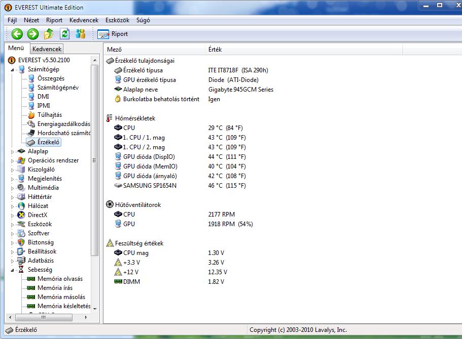
Task: Open the Nézet menu
Action: [x=31, y=20]
